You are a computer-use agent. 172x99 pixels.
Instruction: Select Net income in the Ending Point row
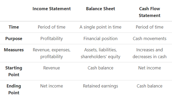(x=51, y=86)
